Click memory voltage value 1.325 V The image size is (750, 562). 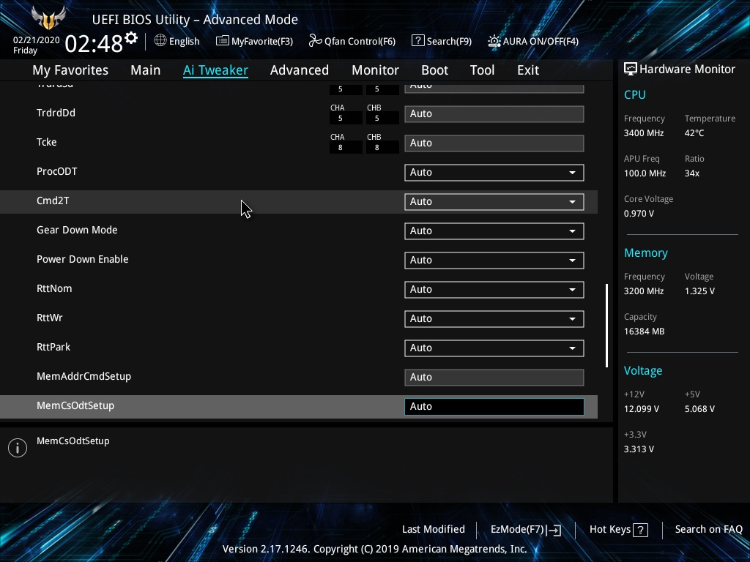tap(699, 291)
